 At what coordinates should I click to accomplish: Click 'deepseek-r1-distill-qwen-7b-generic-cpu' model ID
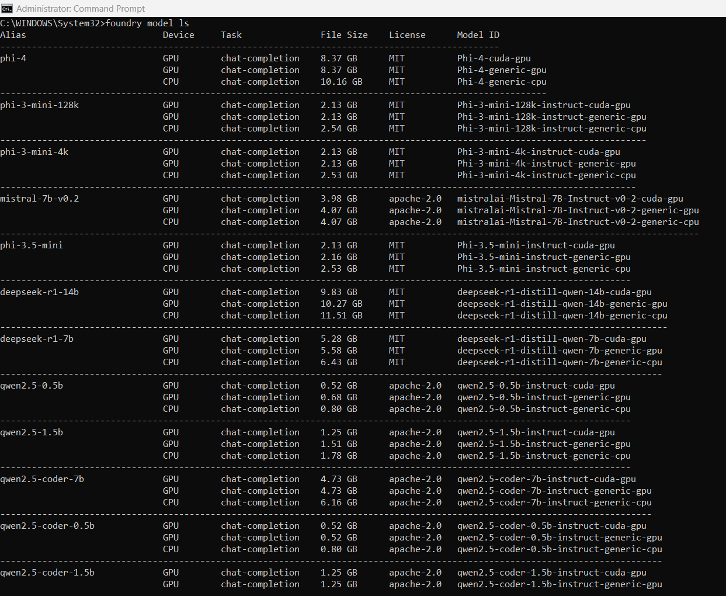560,362
